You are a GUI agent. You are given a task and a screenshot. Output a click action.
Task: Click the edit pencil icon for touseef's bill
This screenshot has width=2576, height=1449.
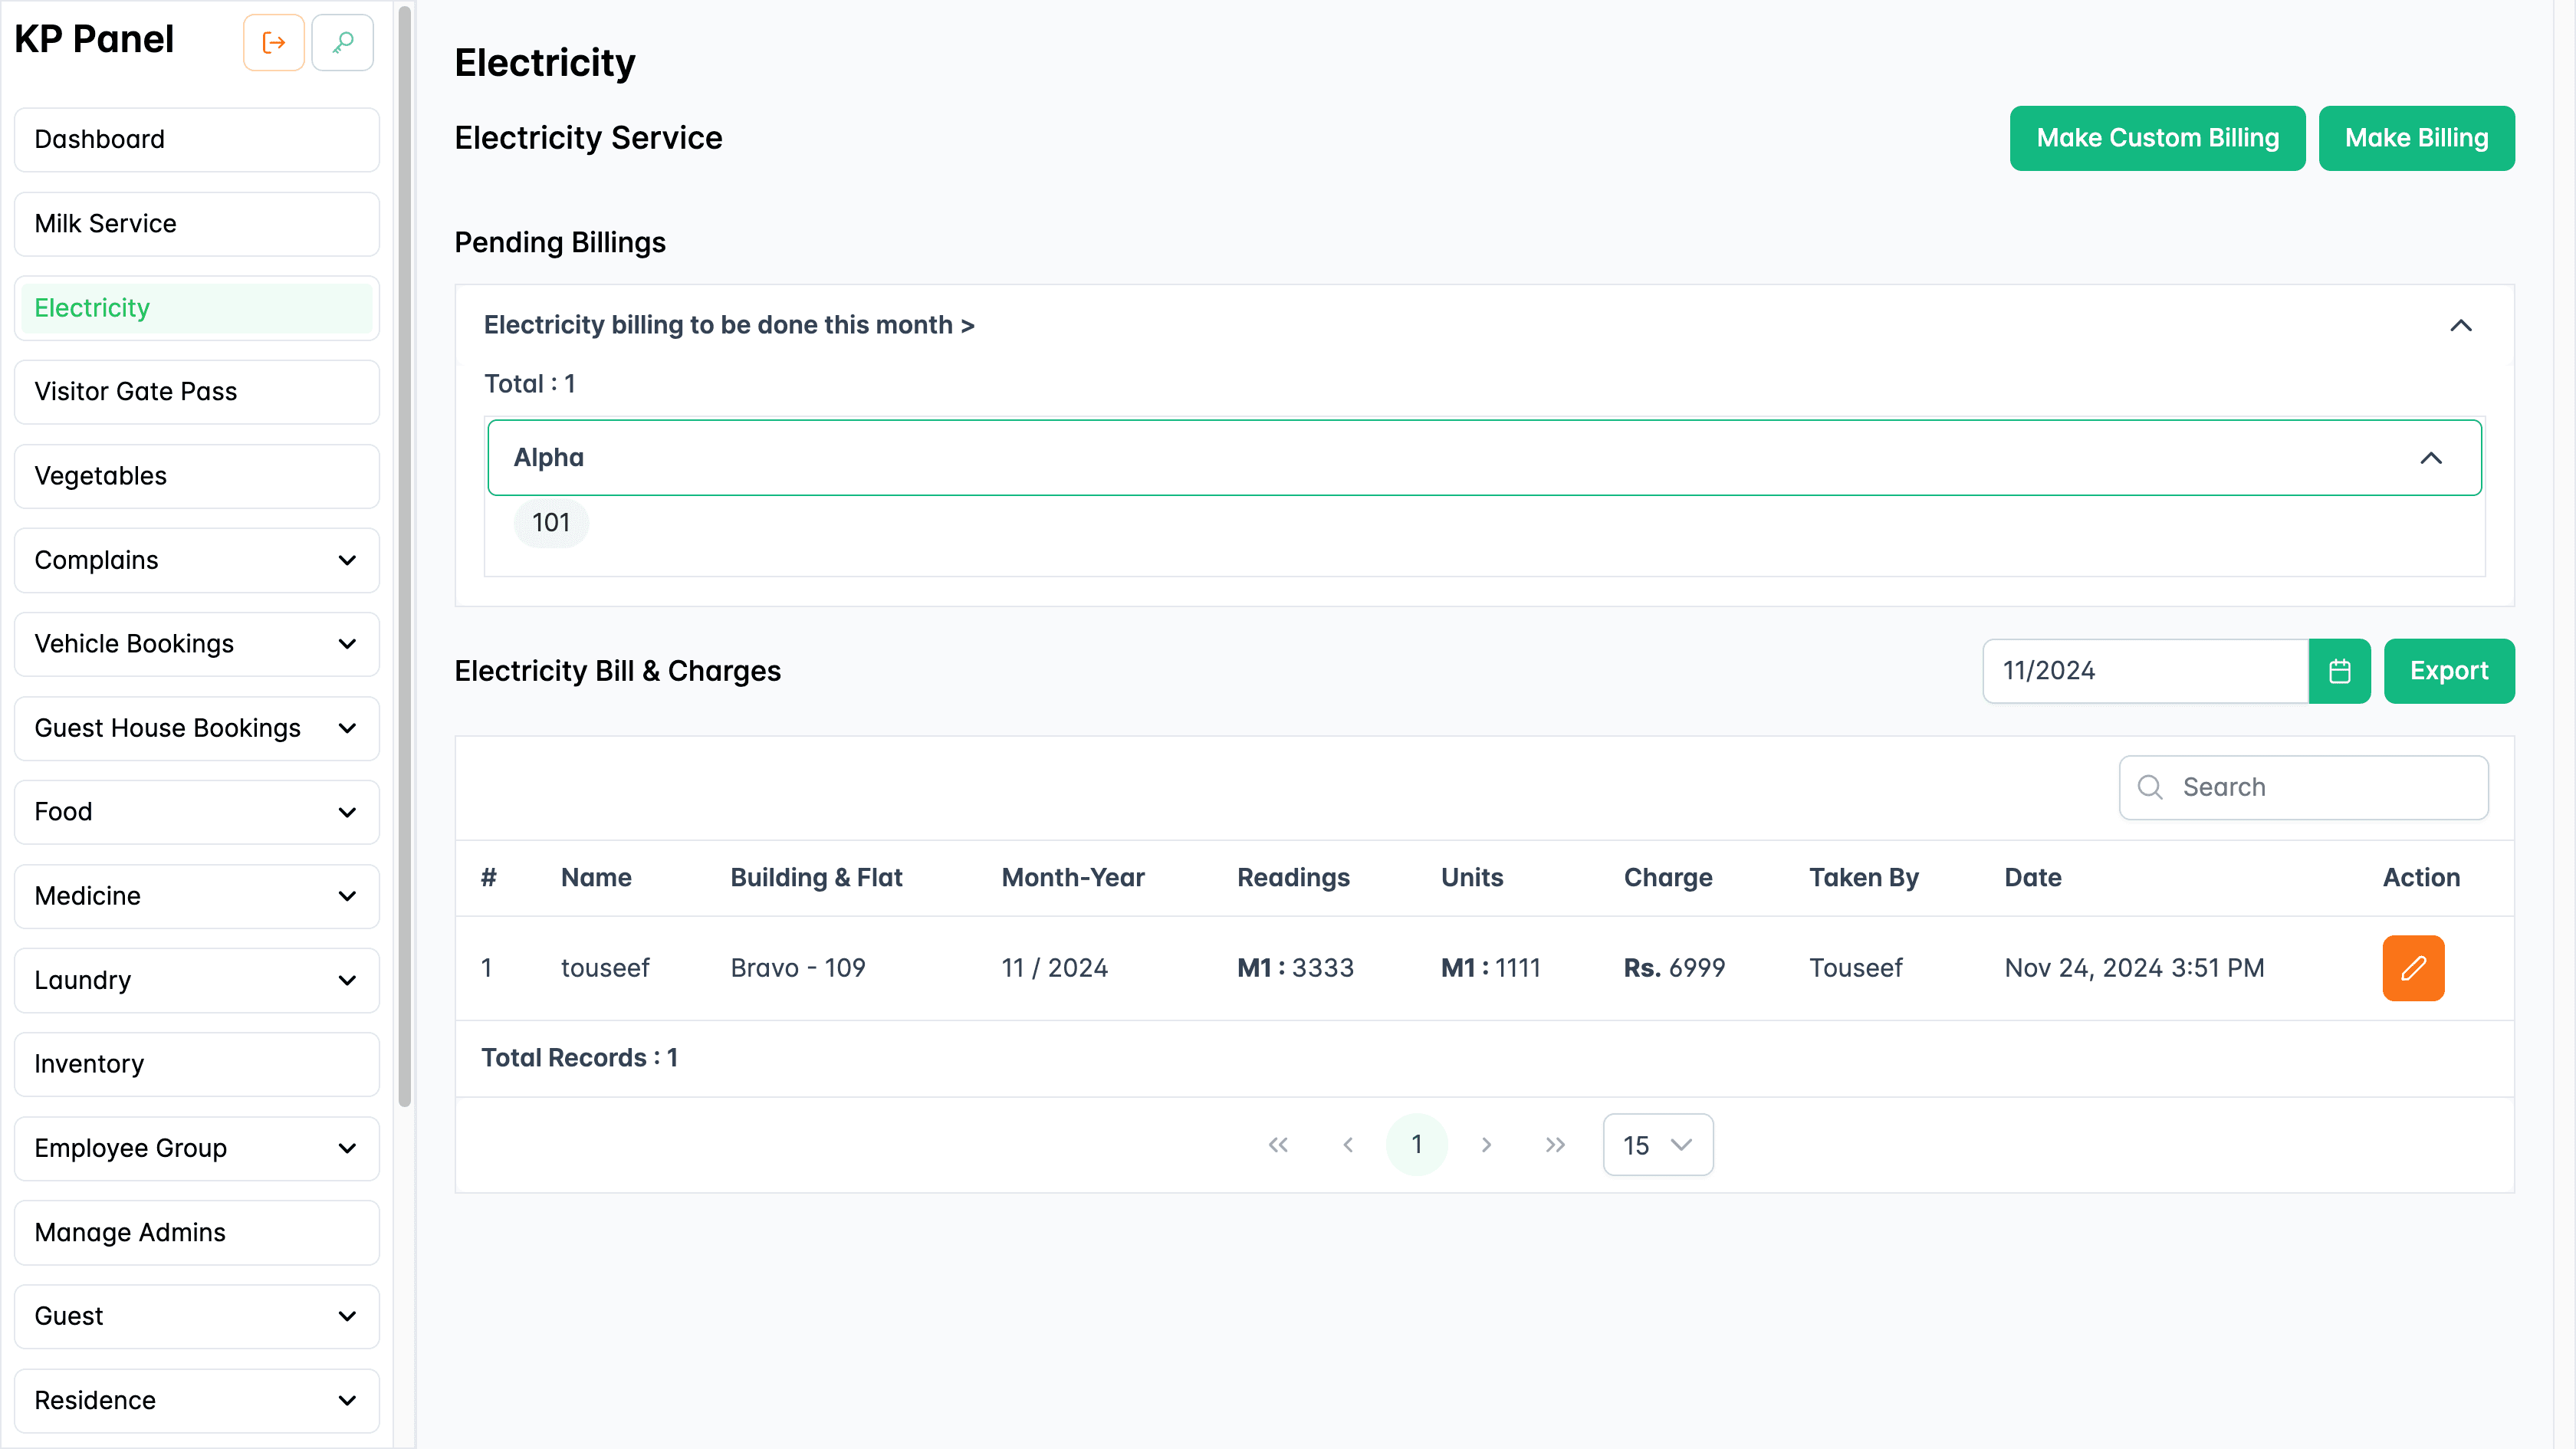pos(2413,967)
